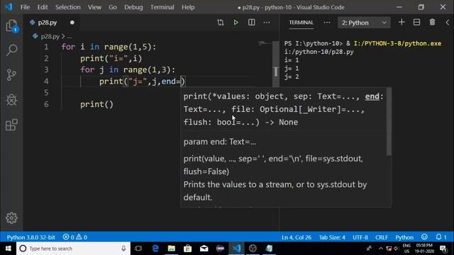This screenshot has height=255, width=454.
Task: Click the p28.py breadcrumb file name
Action: (50, 36)
